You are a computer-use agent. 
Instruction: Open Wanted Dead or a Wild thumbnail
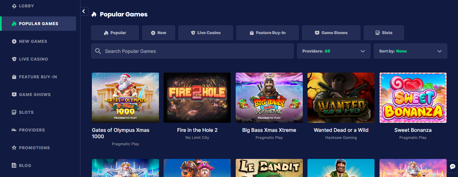tap(341, 98)
